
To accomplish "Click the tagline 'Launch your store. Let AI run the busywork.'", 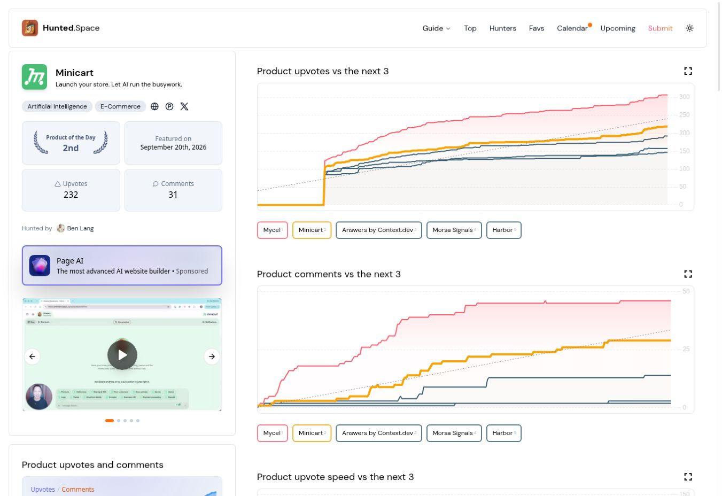I will coord(119,84).
